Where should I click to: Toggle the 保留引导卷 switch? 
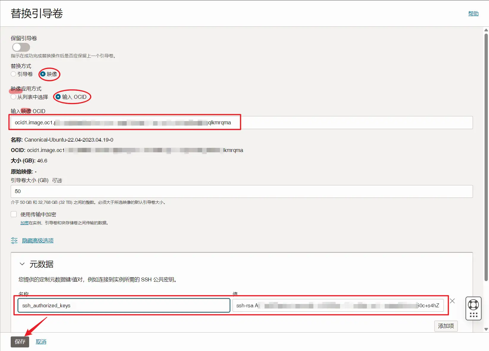(21, 47)
